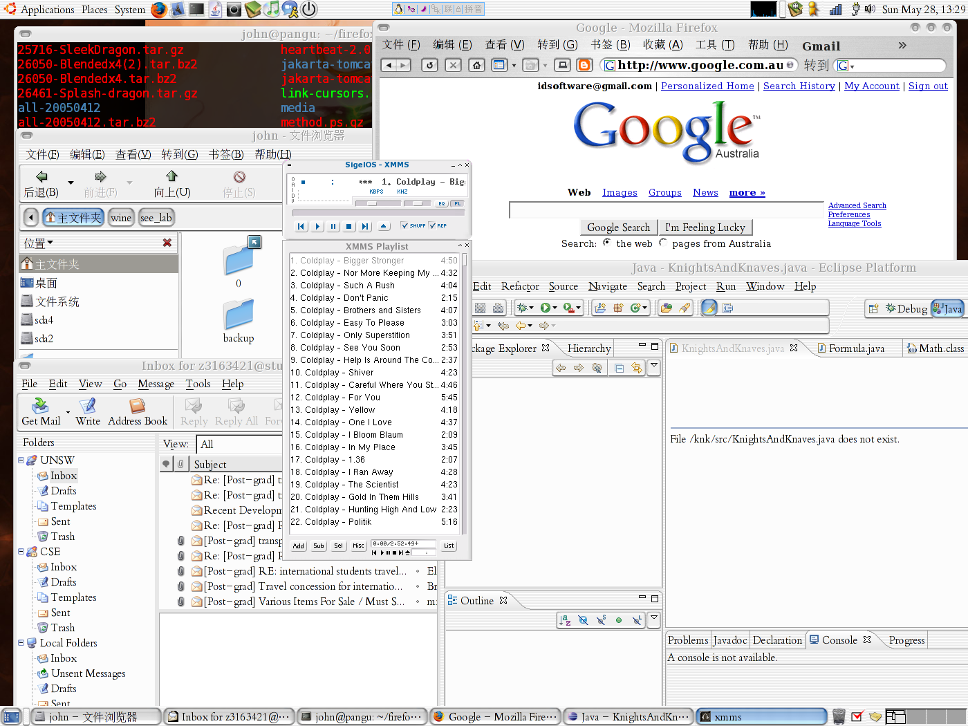Click Firefox reload button

(430, 65)
